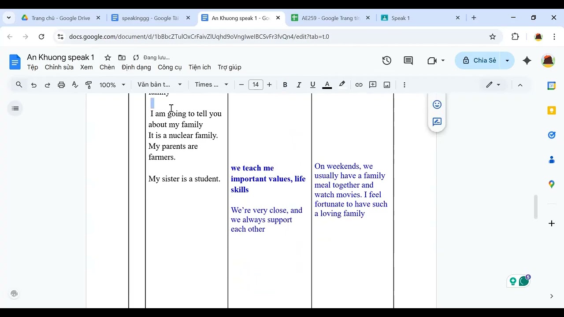Image resolution: width=564 pixels, height=317 pixels.
Task: Open Google Calendar side panel
Action: 552,86
